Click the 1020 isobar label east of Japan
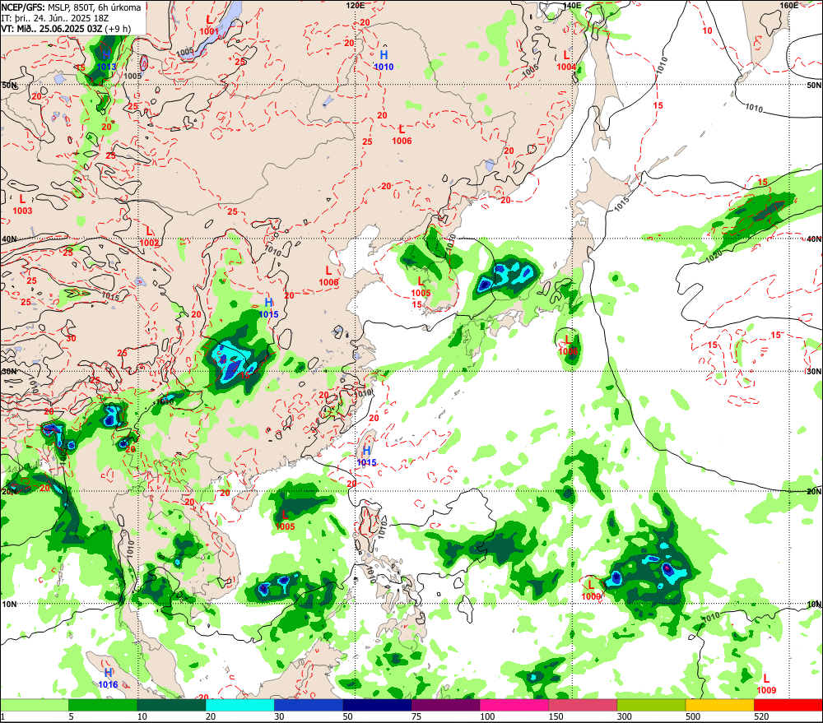The width and height of the screenshot is (823, 723). [x=714, y=256]
